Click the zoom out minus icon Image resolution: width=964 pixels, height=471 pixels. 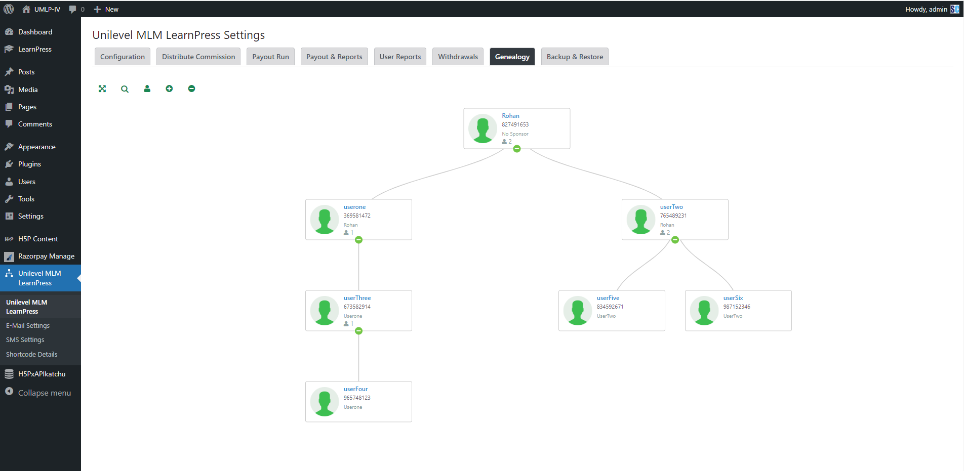pos(191,89)
